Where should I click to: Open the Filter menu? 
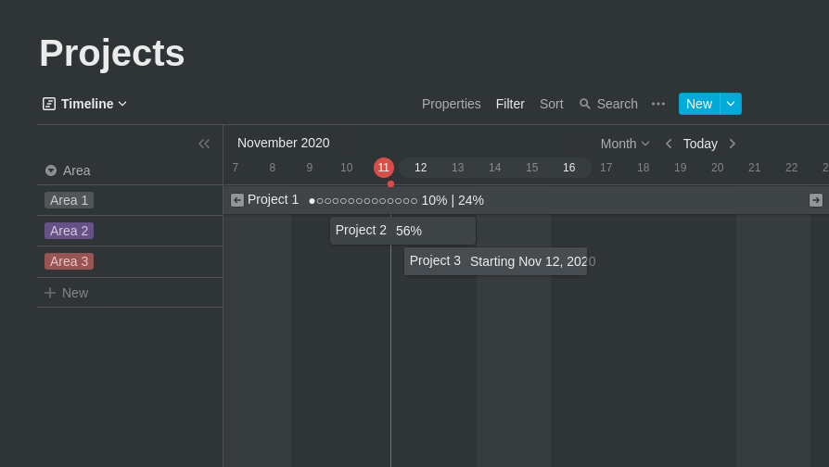(510, 104)
